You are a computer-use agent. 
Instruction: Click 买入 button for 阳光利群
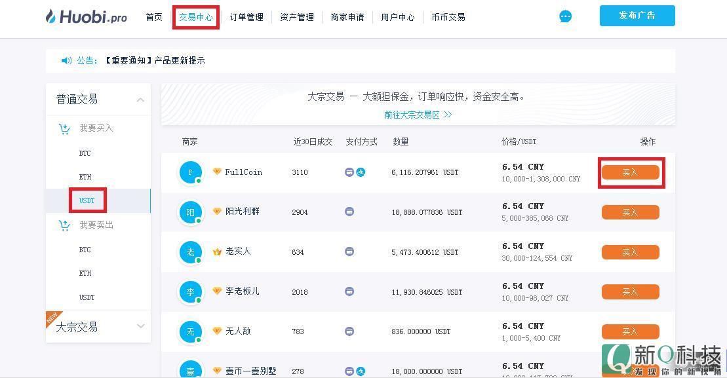[630, 212]
